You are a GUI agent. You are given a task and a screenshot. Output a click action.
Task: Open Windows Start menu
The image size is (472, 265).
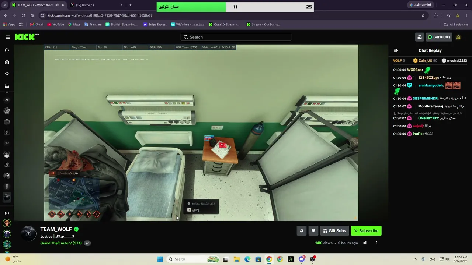click(160, 259)
